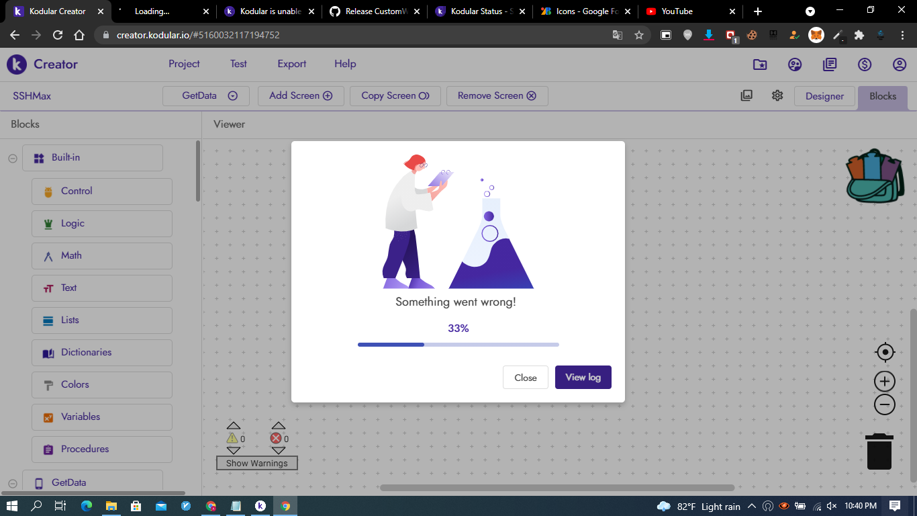The width and height of the screenshot is (917, 516).
Task: Open the Text blocks drawer
Action: tap(102, 288)
